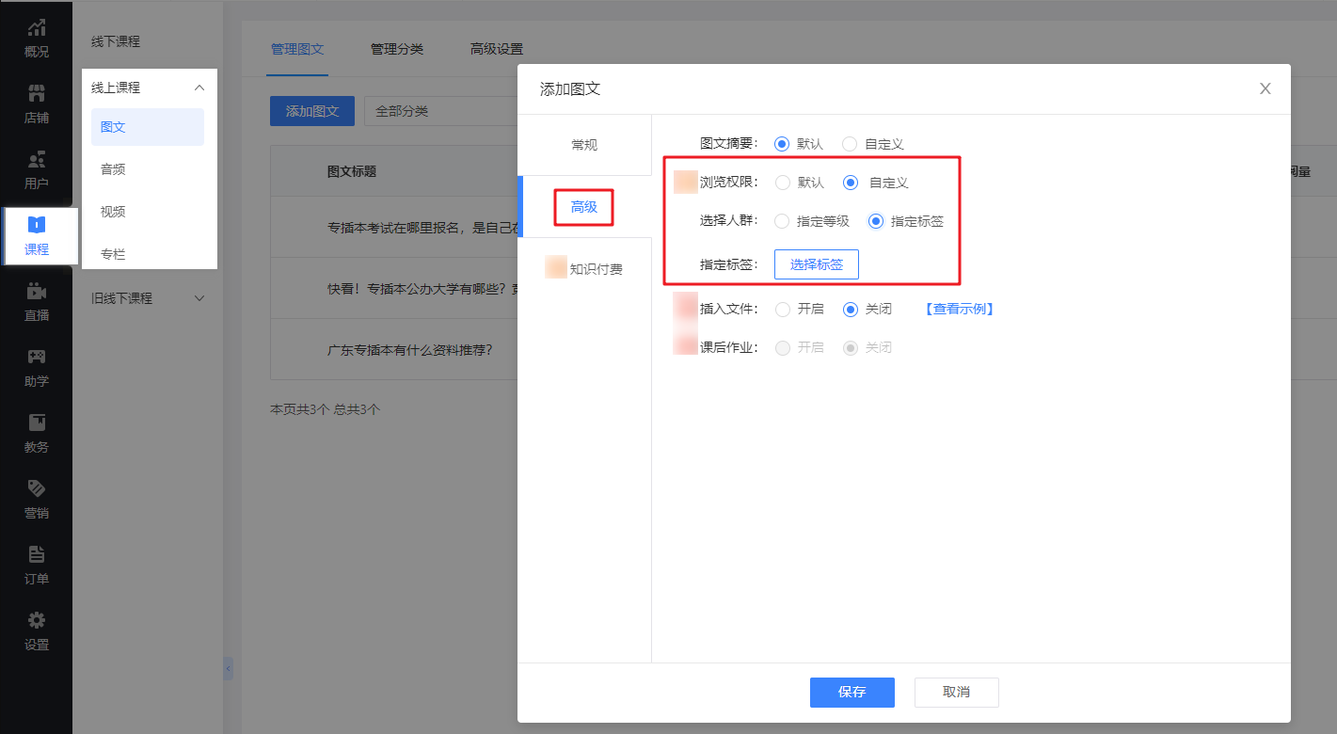Open the 助学 gamepad icon
The width and height of the screenshot is (1337, 734).
(x=36, y=358)
